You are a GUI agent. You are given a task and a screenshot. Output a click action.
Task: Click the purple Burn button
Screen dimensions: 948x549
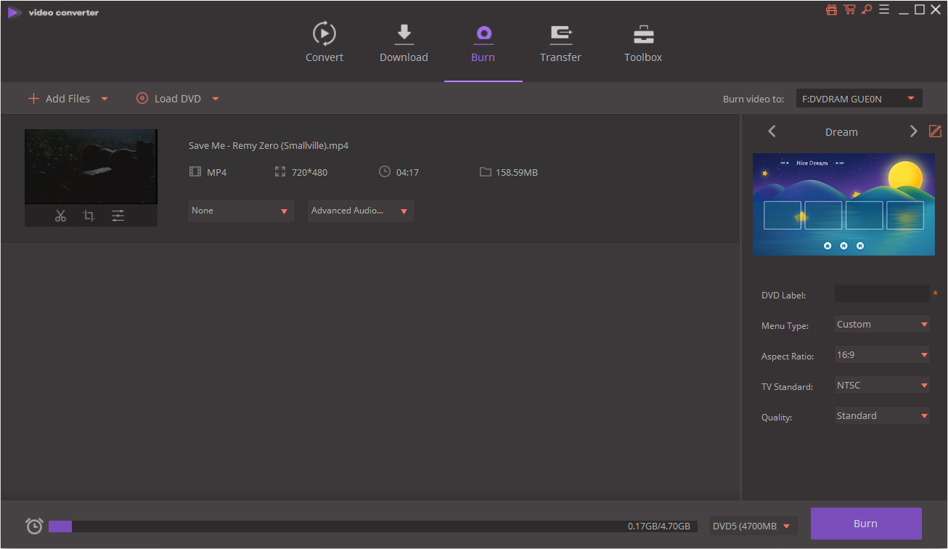pos(866,524)
